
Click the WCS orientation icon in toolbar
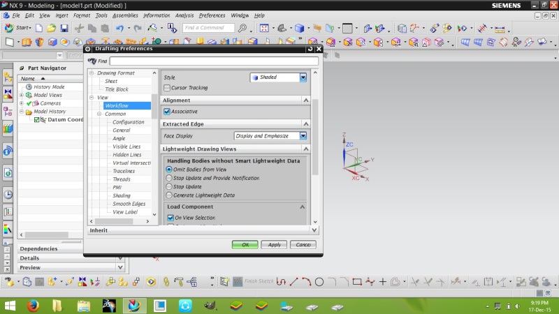click(414, 28)
